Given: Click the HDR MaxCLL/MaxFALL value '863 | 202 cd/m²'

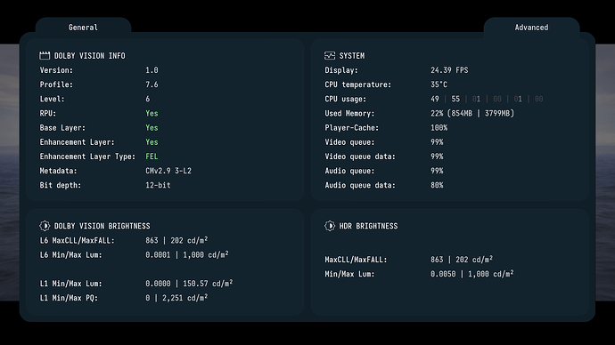Looking at the screenshot, I should click(462, 260).
